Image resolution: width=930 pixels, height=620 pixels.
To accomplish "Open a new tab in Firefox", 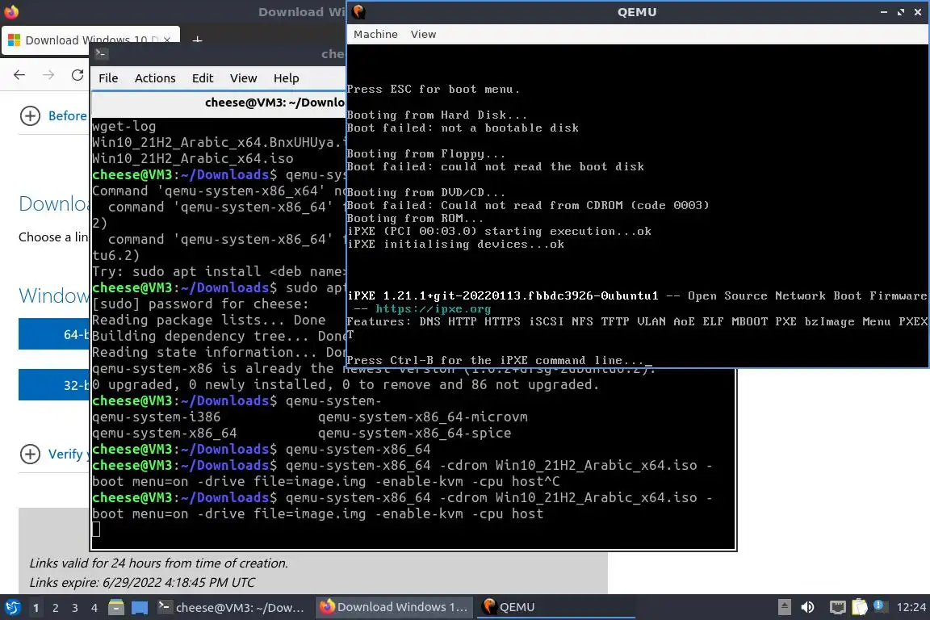I will click(x=198, y=40).
